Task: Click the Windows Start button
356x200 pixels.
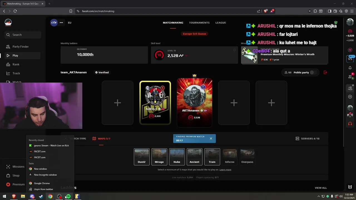Action: click(x=4, y=196)
